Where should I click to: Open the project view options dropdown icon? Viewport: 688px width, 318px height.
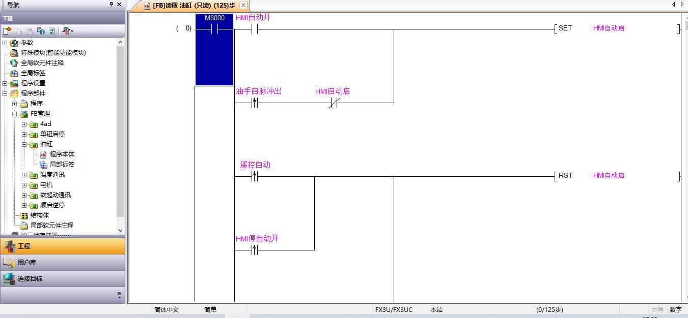point(68,31)
